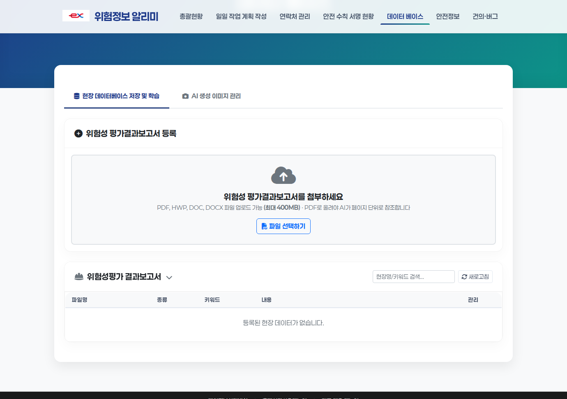Refresh the list with 새로고침 button
Image resolution: width=567 pixels, height=399 pixels.
[475, 277]
